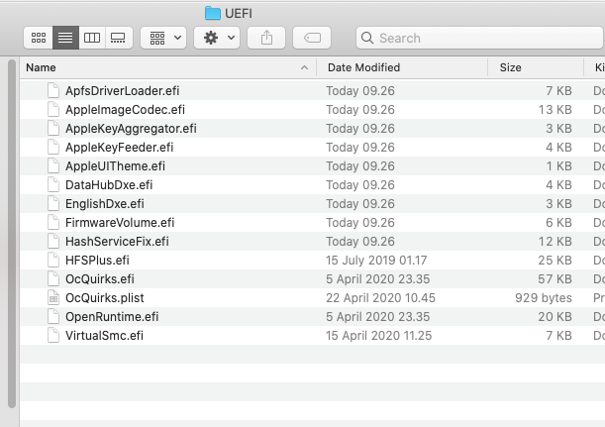The image size is (605, 427).
Task: Click the file icon of AppleKeyAggregator.efi
Action: coord(53,128)
